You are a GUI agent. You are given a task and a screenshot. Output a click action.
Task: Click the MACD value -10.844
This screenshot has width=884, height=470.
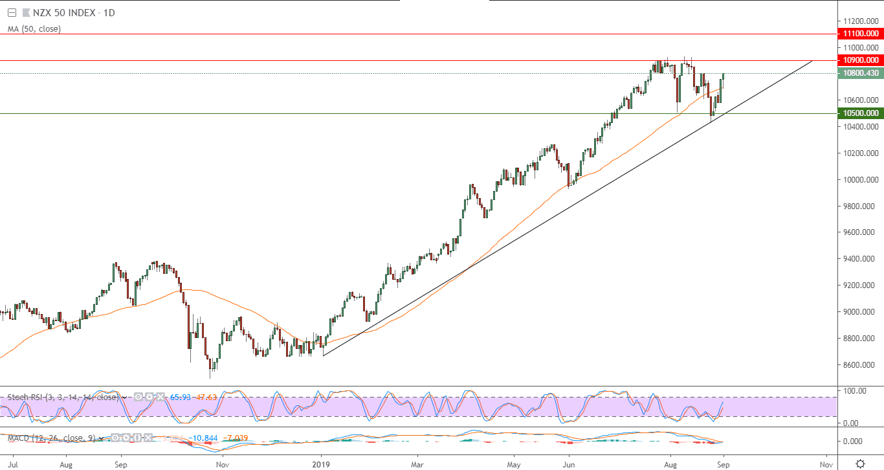tap(203, 438)
